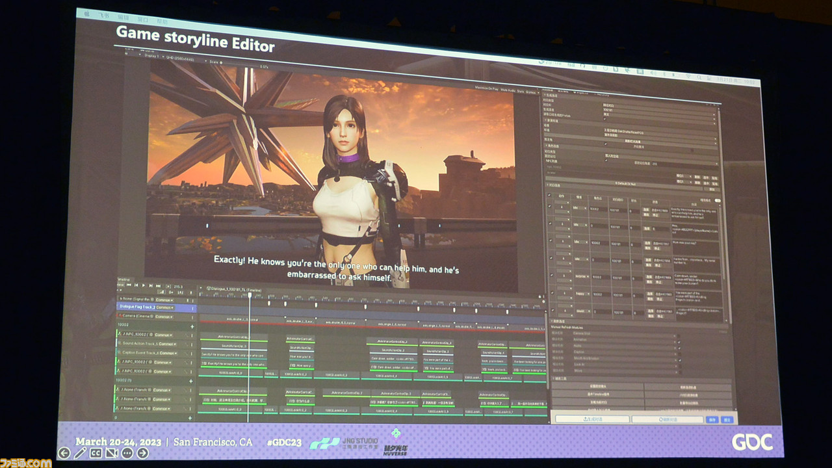Viewport: 832px width, 468px height.
Task: Play the Timeline preview
Action: click(x=143, y=285)
